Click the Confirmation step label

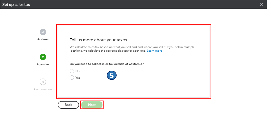click(43, 89)
